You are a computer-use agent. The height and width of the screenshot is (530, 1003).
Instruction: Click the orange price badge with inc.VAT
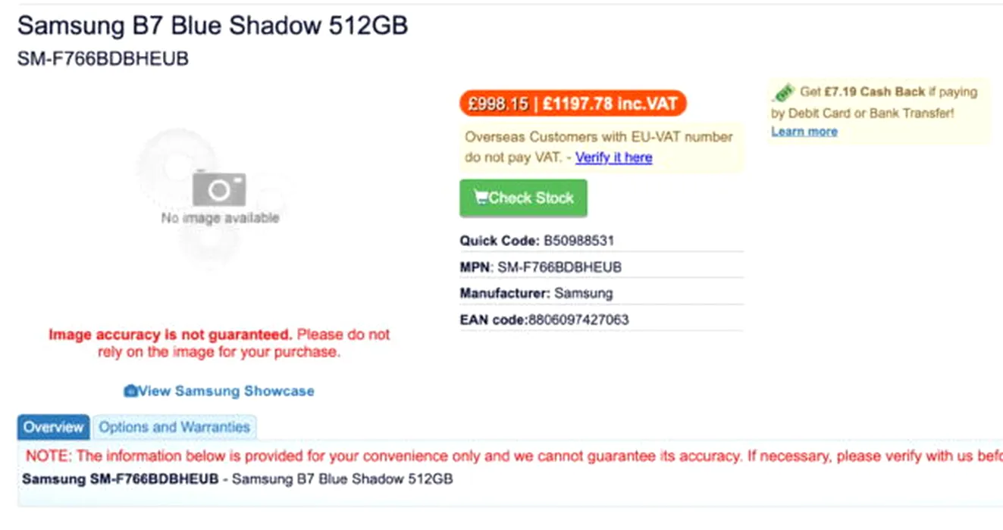click(572, 104)
